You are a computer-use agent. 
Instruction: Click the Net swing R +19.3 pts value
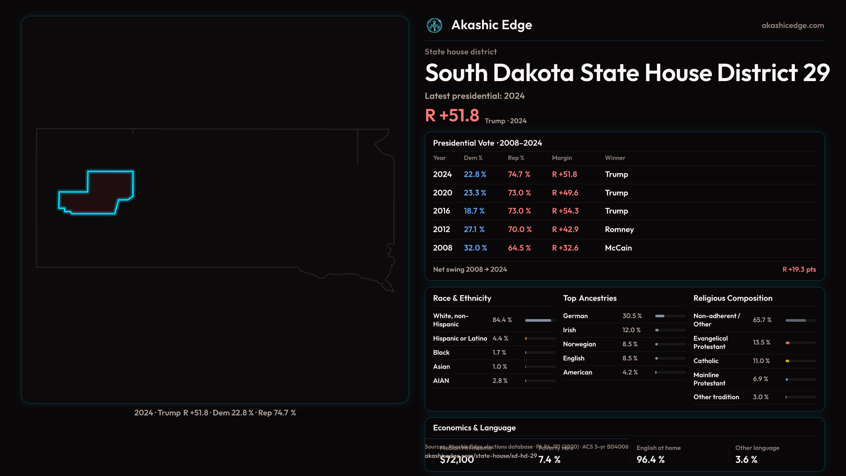[798, 269]
